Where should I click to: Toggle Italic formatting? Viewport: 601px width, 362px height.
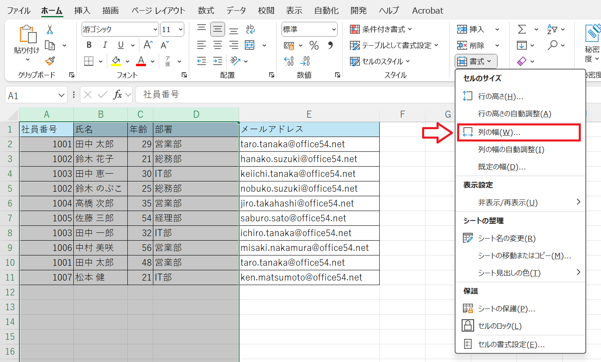pos(105,45)
